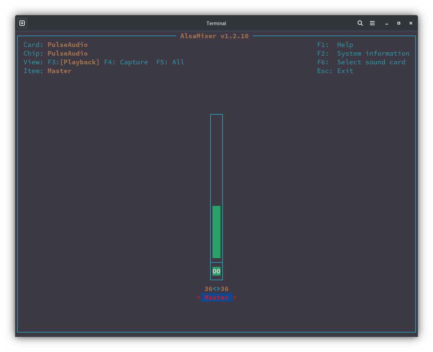
Task: Maximize the Terminal window
Action: click(399, 23)
